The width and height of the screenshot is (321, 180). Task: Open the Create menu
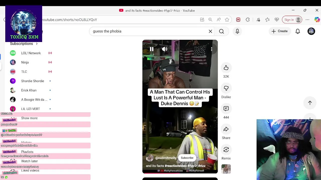tap(280, 31)
